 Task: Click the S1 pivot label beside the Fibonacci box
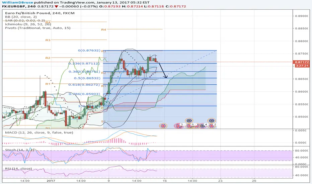[103, 121]
